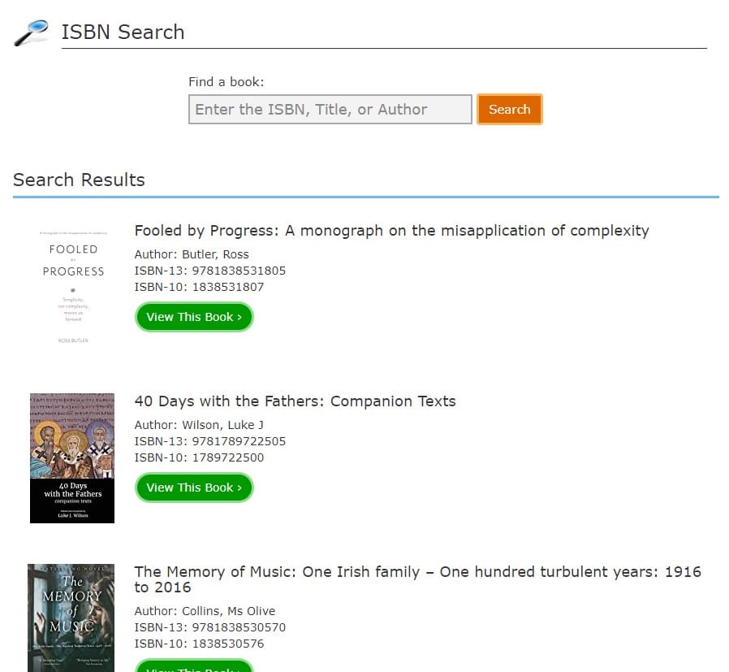The image size is (729, 672).
Task: Open The Memory of Music cover thumbnail
Action: coord(71,618)
